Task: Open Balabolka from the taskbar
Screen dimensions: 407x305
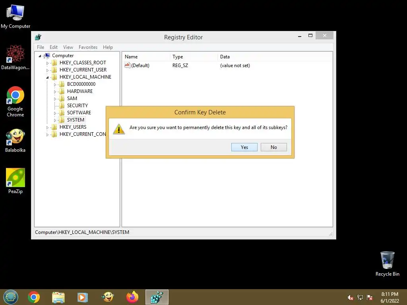Action: 107,297
